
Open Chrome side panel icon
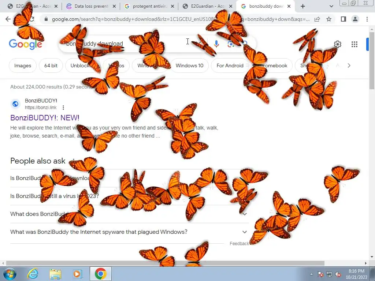[x=344, y=19]
